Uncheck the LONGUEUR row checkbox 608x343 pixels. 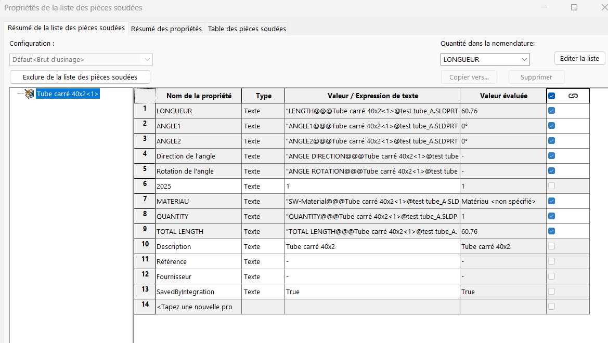(x=551, y=111)
